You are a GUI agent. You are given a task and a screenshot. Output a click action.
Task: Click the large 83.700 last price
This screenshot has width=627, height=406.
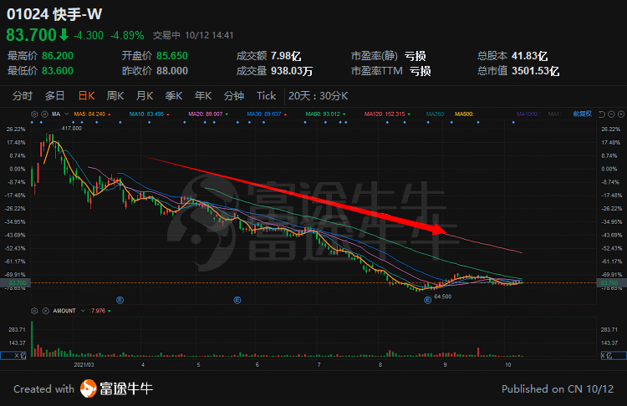[31, 35]
